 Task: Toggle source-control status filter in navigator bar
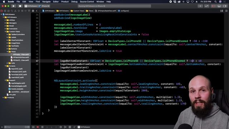(28, 127)
